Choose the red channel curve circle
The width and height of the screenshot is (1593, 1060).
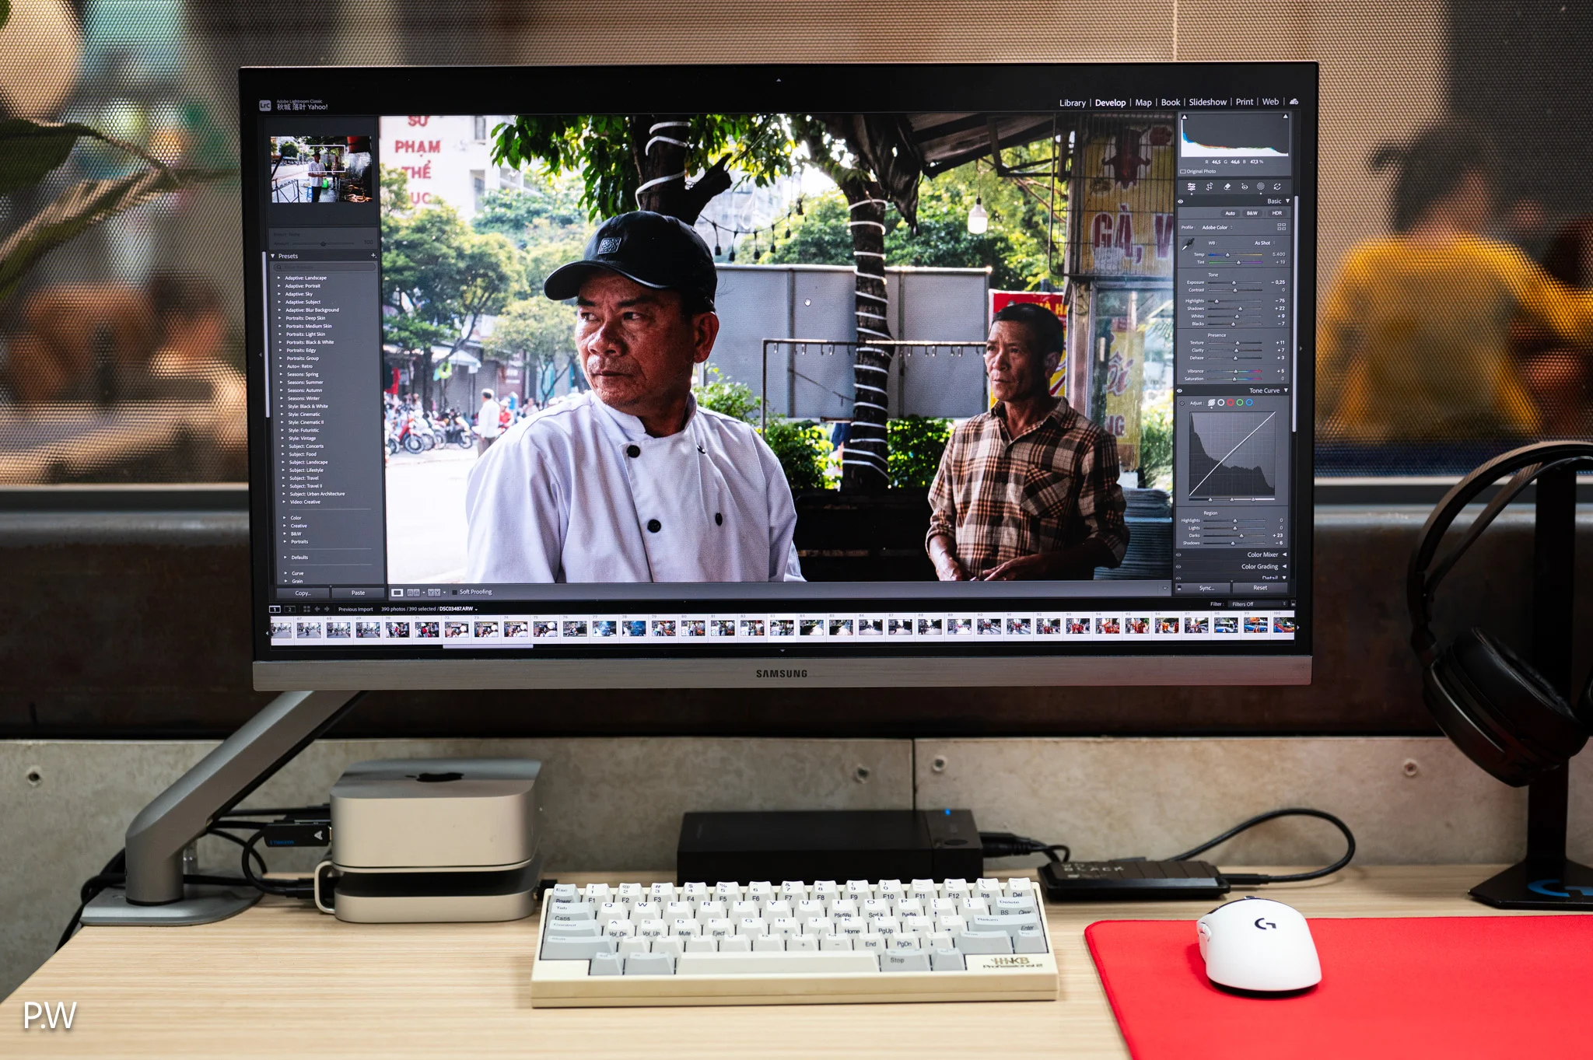point(1231,403)
